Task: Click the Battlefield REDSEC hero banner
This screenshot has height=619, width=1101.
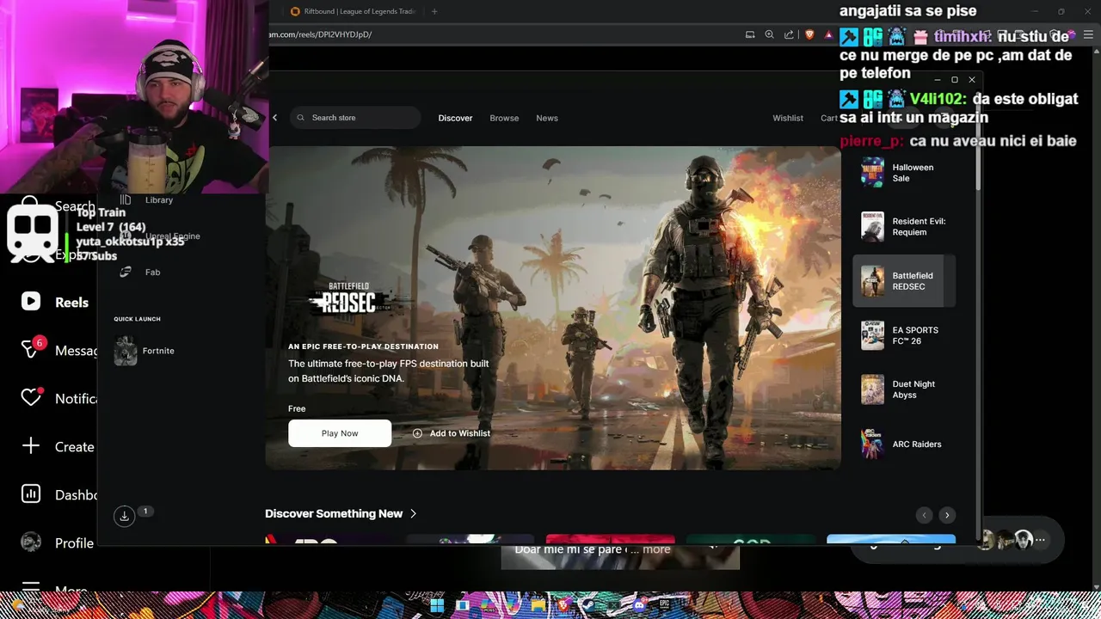Action: coord(553,308)
